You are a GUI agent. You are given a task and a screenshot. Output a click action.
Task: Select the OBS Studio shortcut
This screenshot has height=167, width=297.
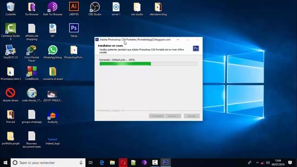95,9
